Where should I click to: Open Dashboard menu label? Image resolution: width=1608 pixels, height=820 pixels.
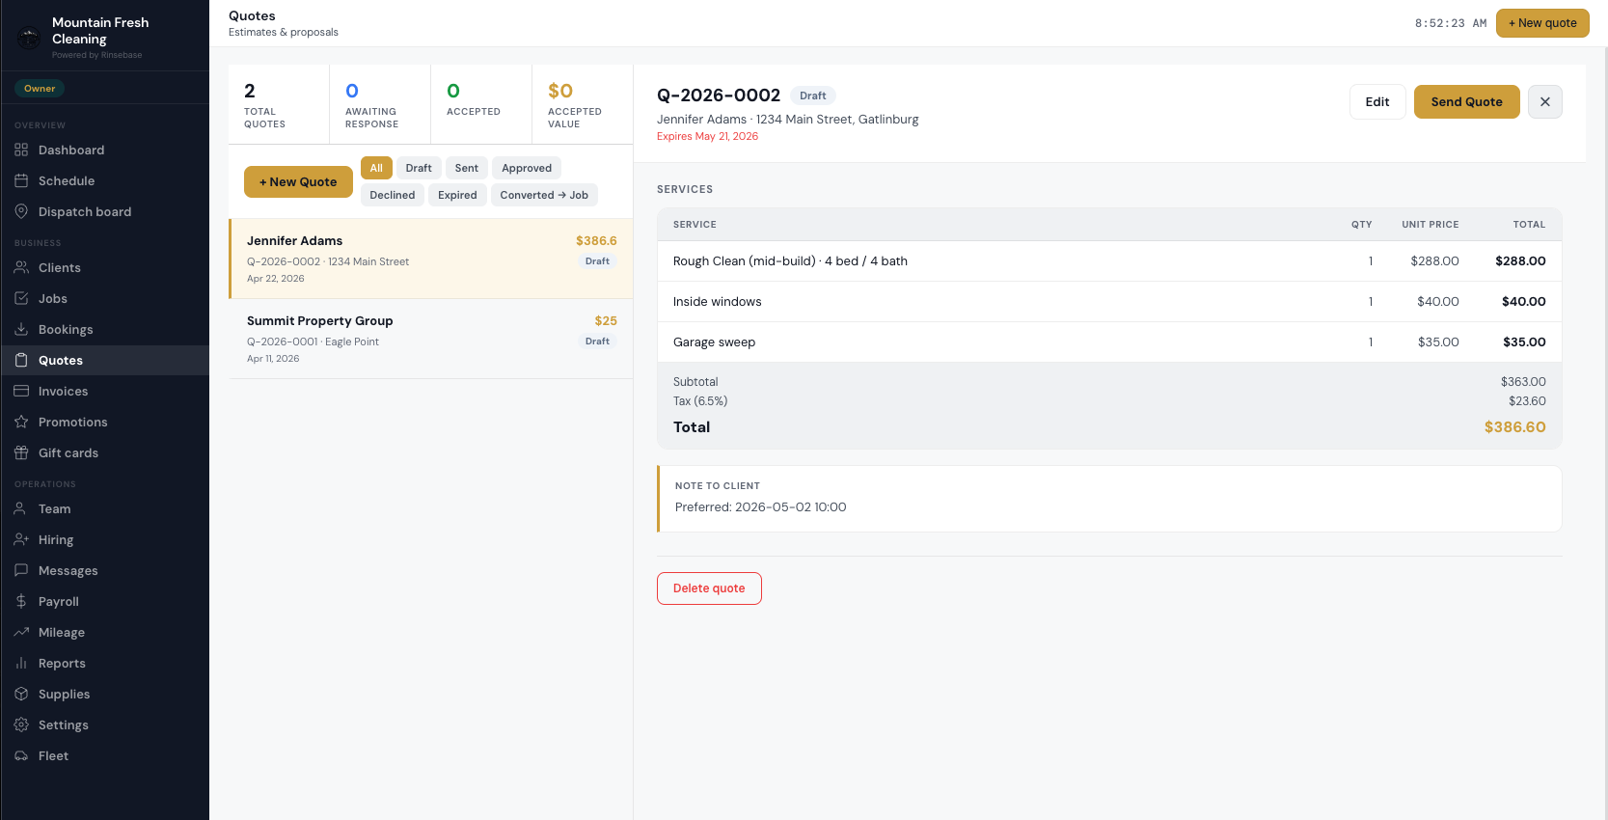point(71,150)
